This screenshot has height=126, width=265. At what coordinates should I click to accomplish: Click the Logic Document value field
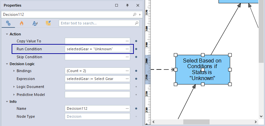coord(97,87)
